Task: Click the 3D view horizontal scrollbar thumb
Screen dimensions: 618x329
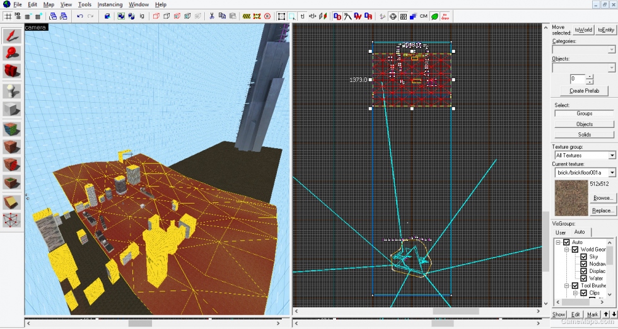Action: 140,323
